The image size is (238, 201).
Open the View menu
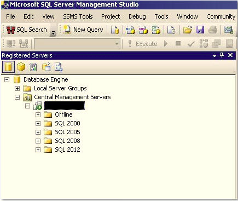click(48, 16)
